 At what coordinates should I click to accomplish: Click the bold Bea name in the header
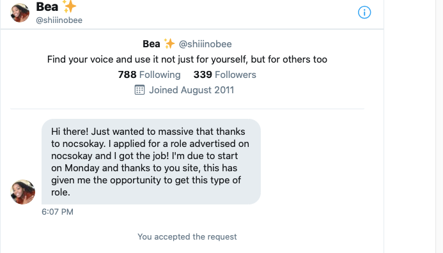(47, 6)
